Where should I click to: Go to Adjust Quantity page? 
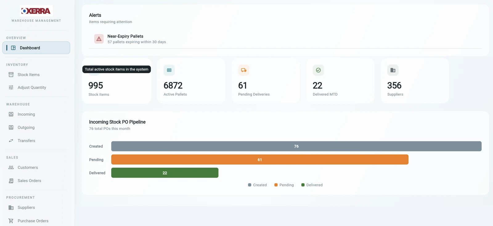pyautogui.click(x=36, y=87)
